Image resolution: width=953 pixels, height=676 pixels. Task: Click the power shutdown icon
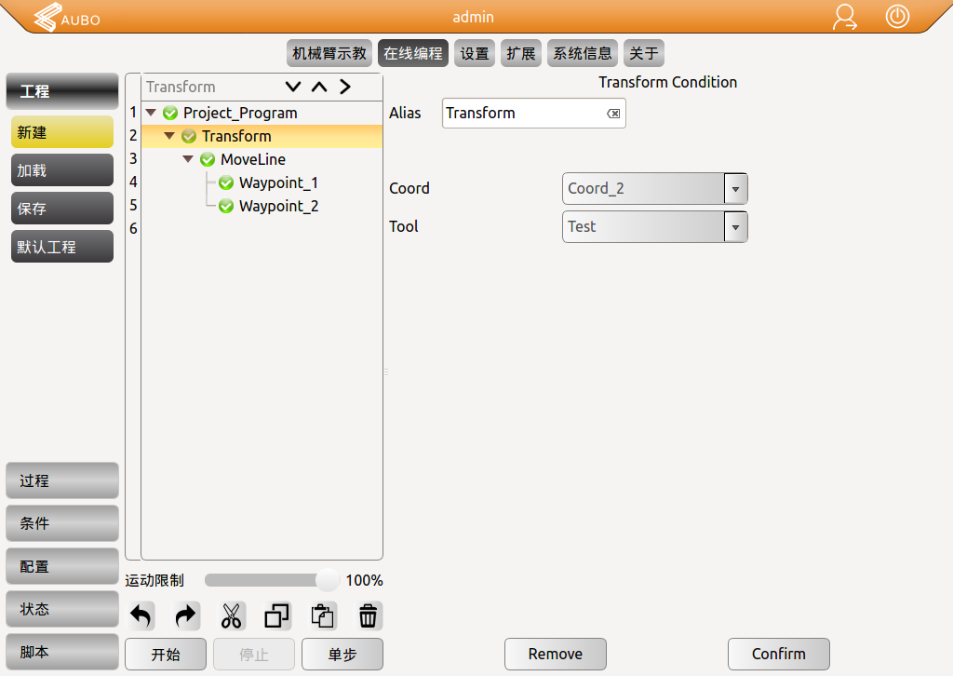click(897, 17)
